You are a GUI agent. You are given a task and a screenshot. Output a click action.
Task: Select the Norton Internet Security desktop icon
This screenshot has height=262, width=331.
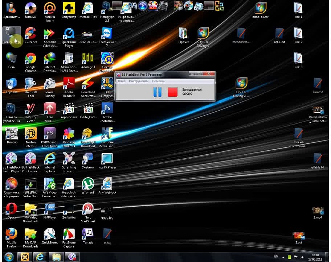pyautogui.click(x=30, y=138)
